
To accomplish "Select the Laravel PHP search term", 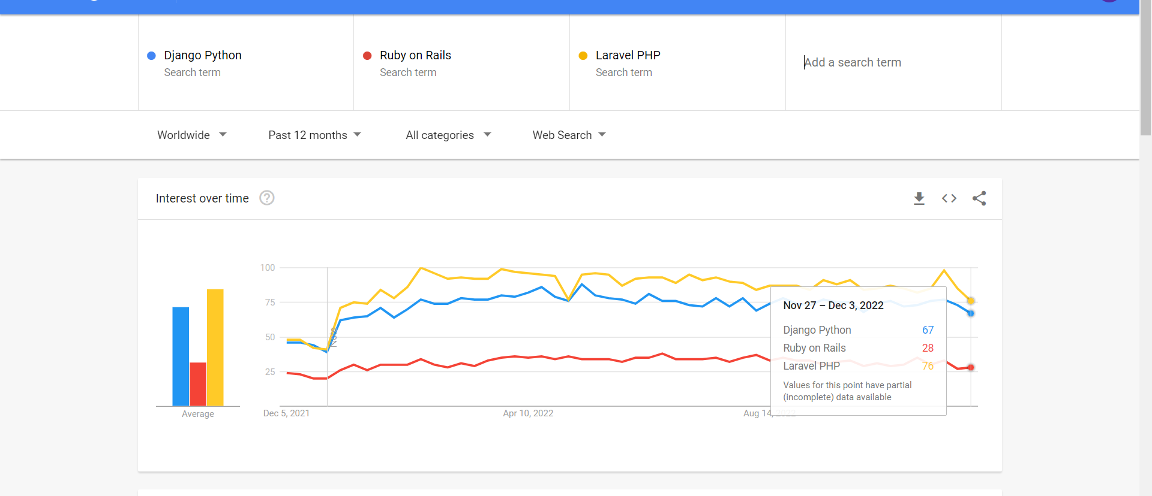I will point(628,56).
